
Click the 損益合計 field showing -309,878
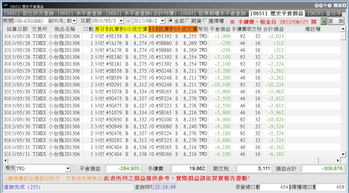[x=323, y=169]
